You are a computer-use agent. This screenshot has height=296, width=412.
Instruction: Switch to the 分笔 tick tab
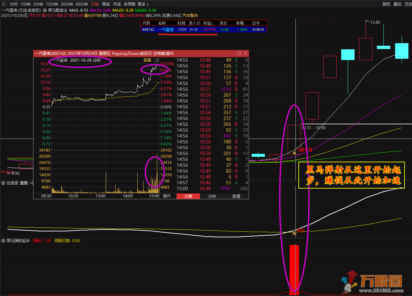(188, 196)
